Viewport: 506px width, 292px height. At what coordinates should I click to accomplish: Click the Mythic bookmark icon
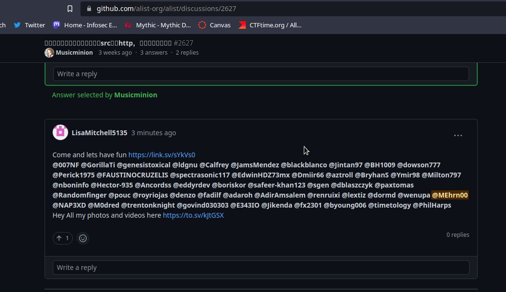[127, 25]
